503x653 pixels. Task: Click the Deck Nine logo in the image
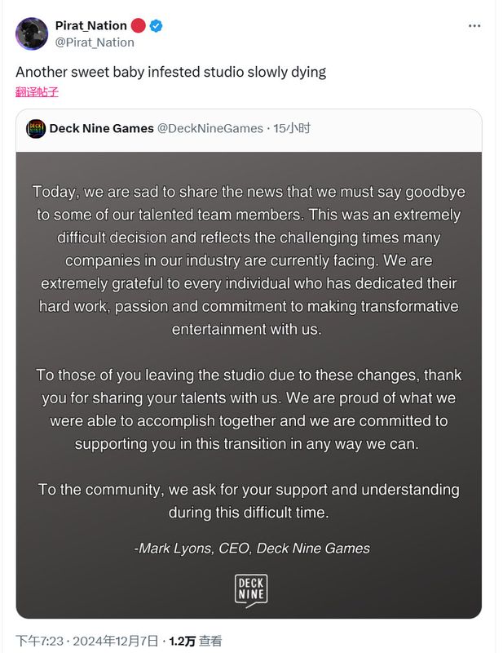click(250, 591)
